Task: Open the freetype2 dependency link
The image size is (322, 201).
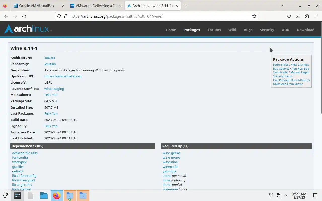Action: tap(19, 162)
